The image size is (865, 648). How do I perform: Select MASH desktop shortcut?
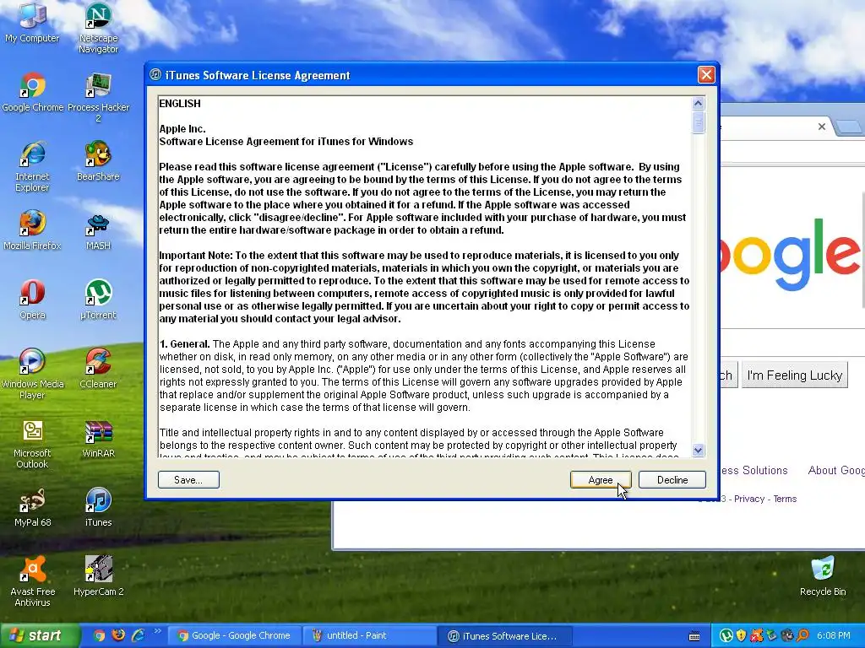pos(98,230)
